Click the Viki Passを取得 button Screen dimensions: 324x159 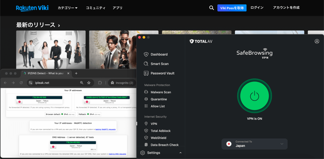(x=232, y=8)
